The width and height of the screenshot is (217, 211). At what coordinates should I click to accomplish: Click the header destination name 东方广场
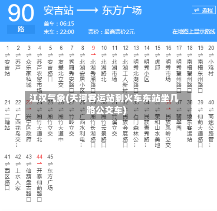pos(122,10)
